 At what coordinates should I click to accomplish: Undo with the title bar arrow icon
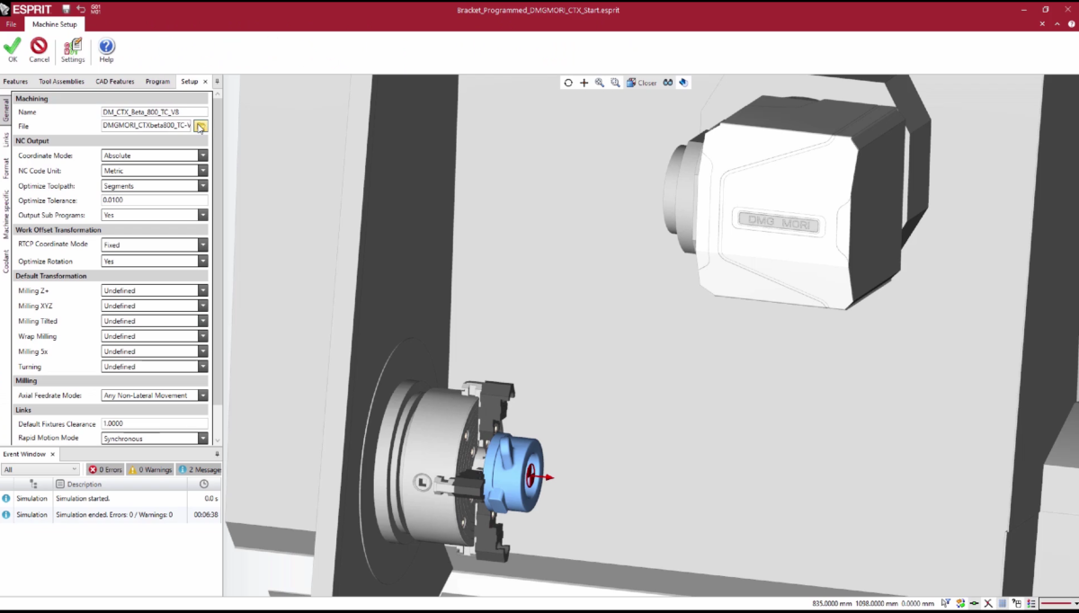[x=81, y=9]
